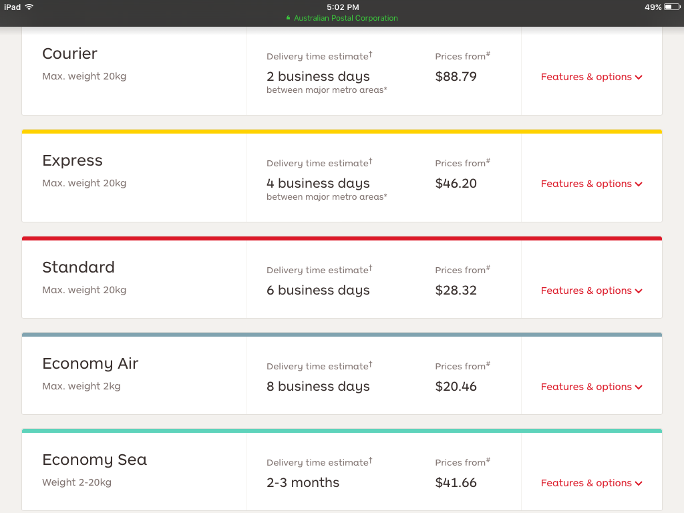The height and width of the screenshot is (513, 684).
Task: Select the Economy Sea service heading
Action: click(x=94, y=460)
